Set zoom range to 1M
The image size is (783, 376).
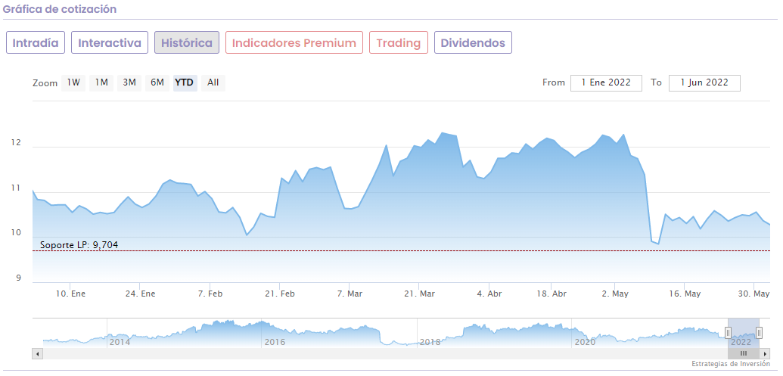click(x=101, y=82)
